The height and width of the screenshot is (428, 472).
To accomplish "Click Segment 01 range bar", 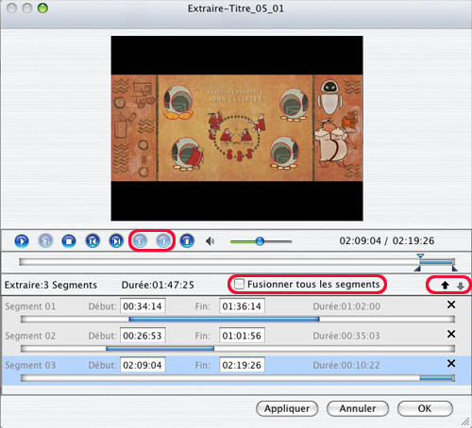I will tap(238, 320).
